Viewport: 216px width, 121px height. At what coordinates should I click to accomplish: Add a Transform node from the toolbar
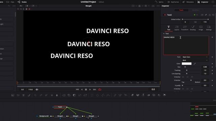(85, 95)
